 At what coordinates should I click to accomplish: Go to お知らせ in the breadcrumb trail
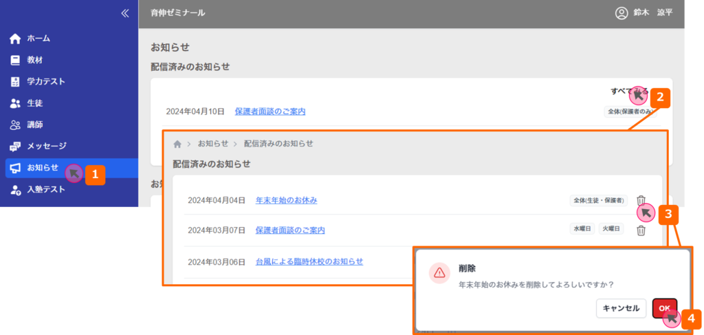[x=212, y=144]
